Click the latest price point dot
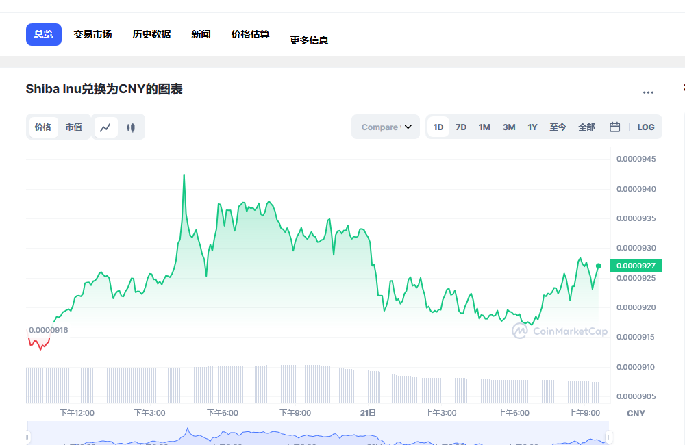 click(599, 266)
